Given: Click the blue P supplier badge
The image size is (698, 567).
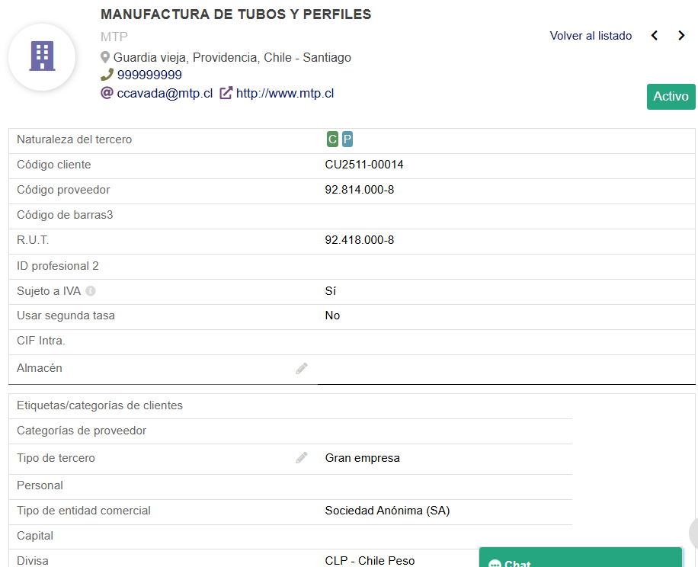Looking at the screenshot, I should click(x=347, y=139).
